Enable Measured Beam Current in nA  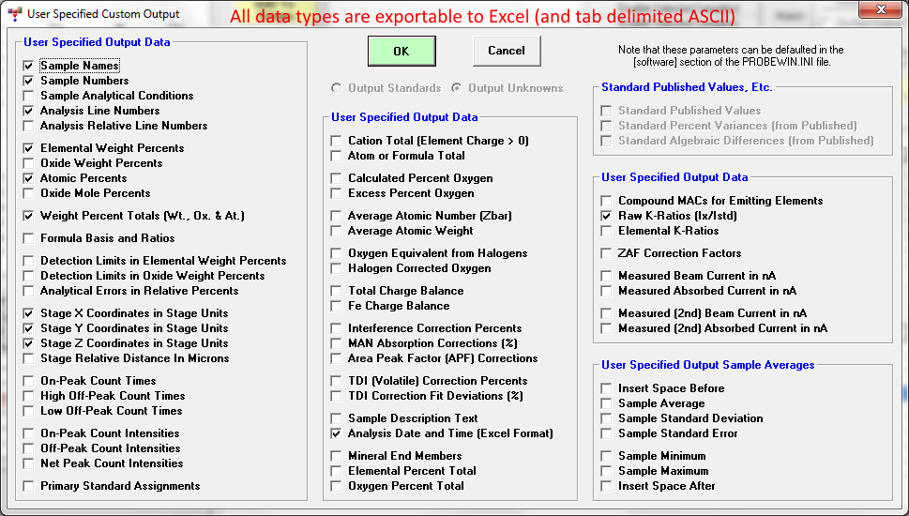[607, 276]
